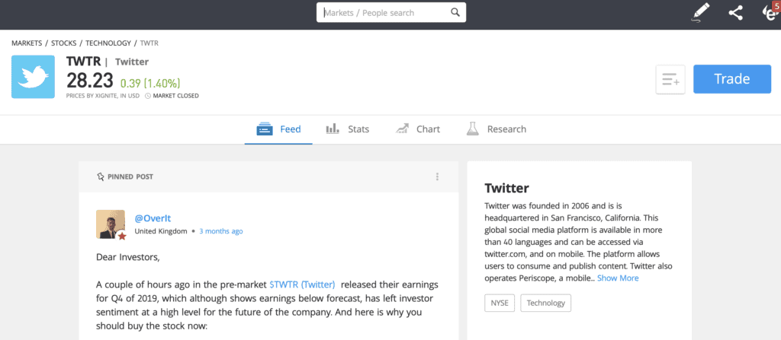Click the Research flask icon
The height and width of the screenshot is (340, 781).
tap(472, 129)
